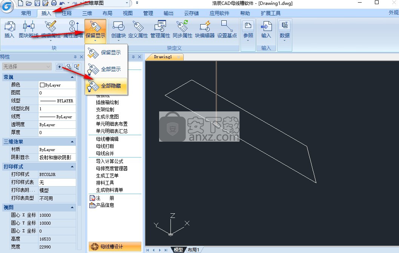Open the 无选择 object selection combo box
This screenshot has height=253, width=399.
tap(27, 66)
